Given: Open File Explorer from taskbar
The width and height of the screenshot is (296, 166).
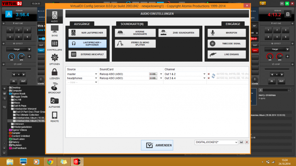Looking at the screenshot, I should coord(10,162).
